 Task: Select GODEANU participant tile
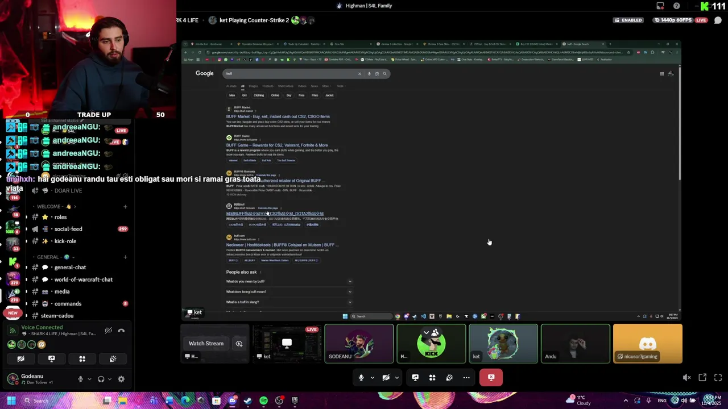359,343
